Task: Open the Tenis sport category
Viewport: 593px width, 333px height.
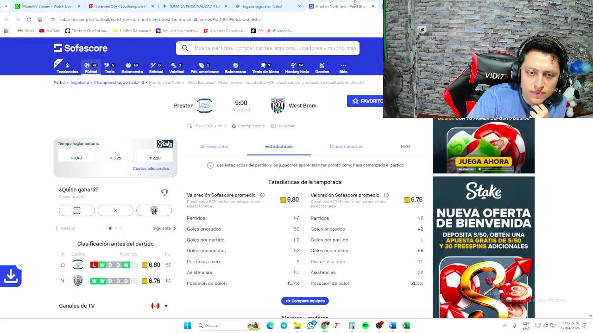Action: pyautogui.click(x=109, y=68)
